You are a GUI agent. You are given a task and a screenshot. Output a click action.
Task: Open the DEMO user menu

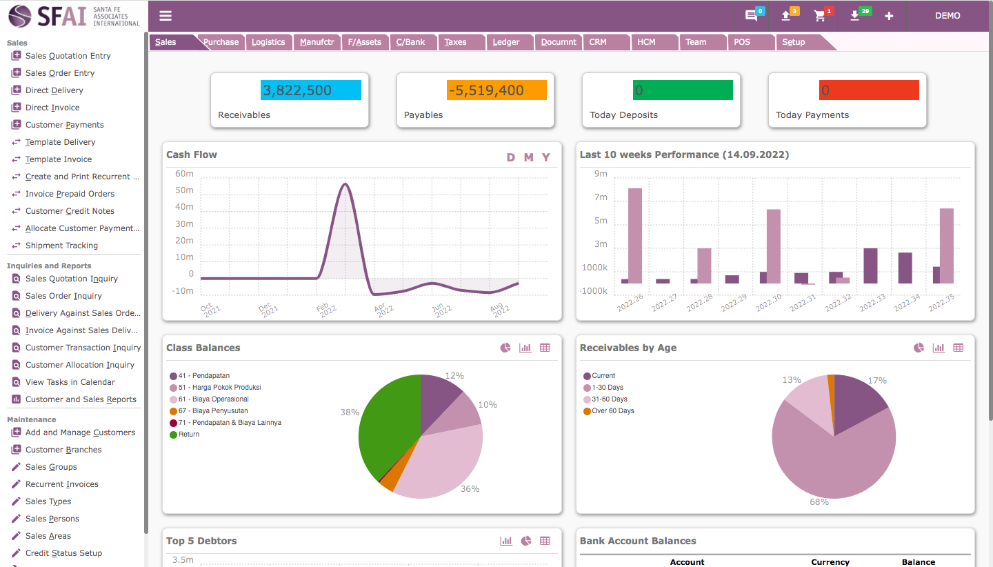[x=947, y=16]
